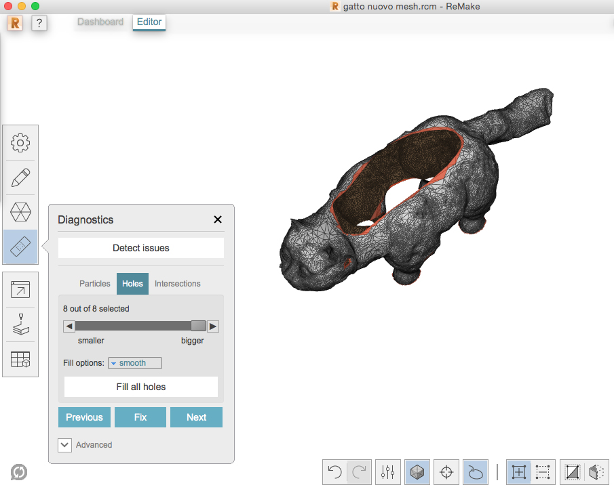
Task: Toggle the bandage diagnostics tool in sidebar
Action: 20,247
